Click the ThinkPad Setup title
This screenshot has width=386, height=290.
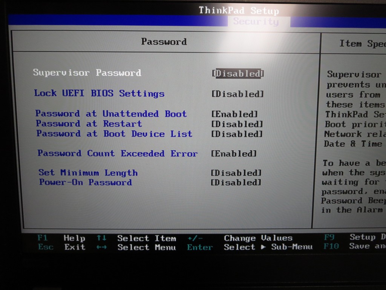[239, 11]
